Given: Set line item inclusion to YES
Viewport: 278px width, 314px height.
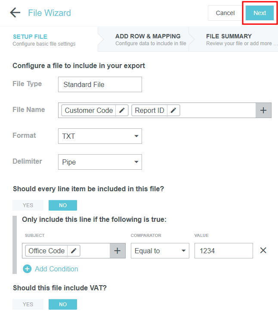Looking at the screenshot, I should 28,205.
